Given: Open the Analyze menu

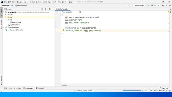Looking at the screenshot, I should tap(32, 2).
